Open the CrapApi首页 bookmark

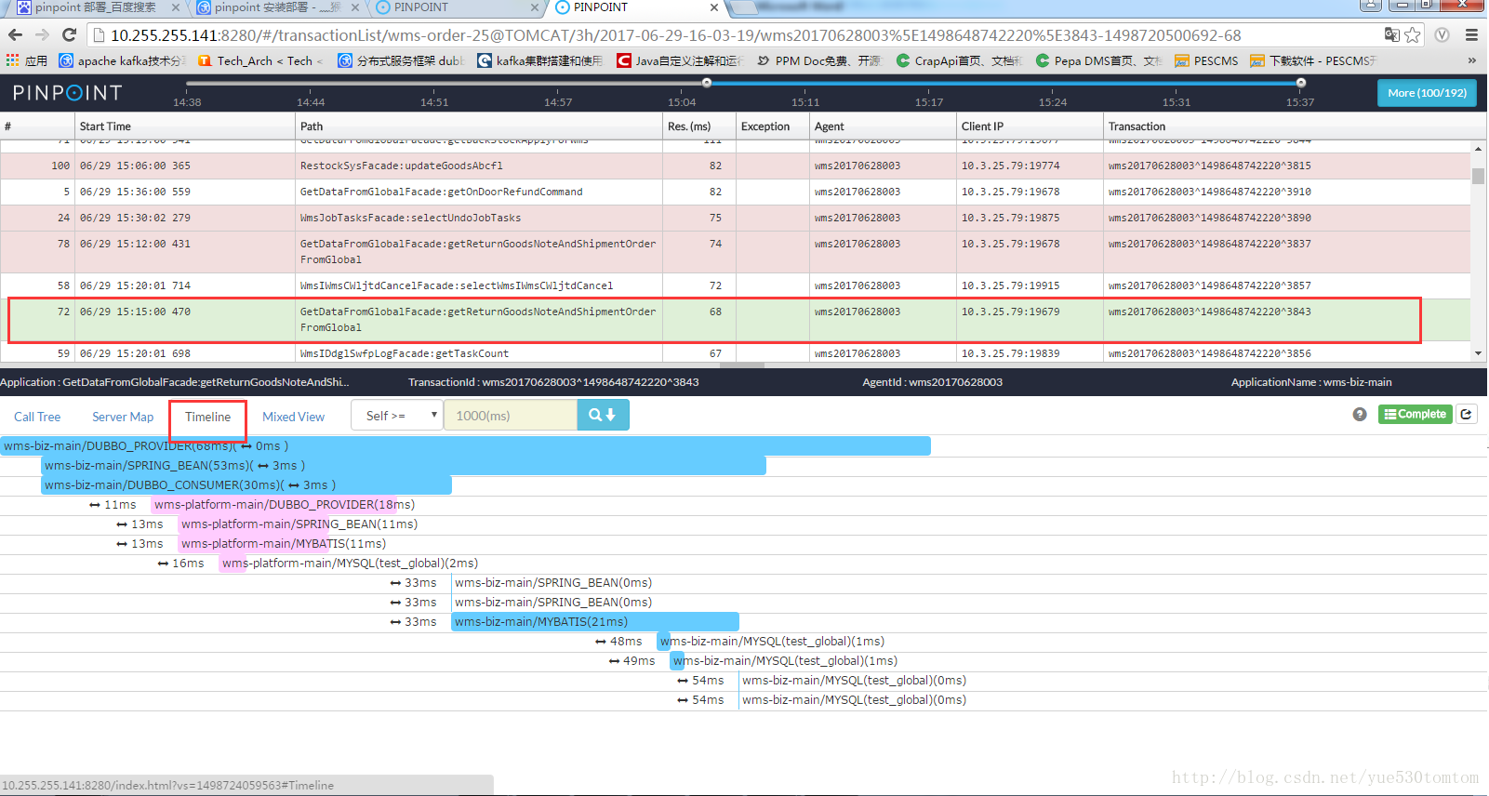click(x=959, y=60)
